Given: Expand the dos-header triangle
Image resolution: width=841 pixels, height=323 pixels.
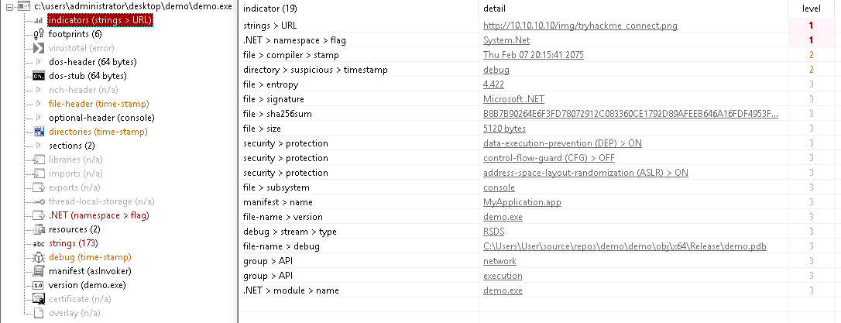Looking at the screenshot, I should click(38, 62).
